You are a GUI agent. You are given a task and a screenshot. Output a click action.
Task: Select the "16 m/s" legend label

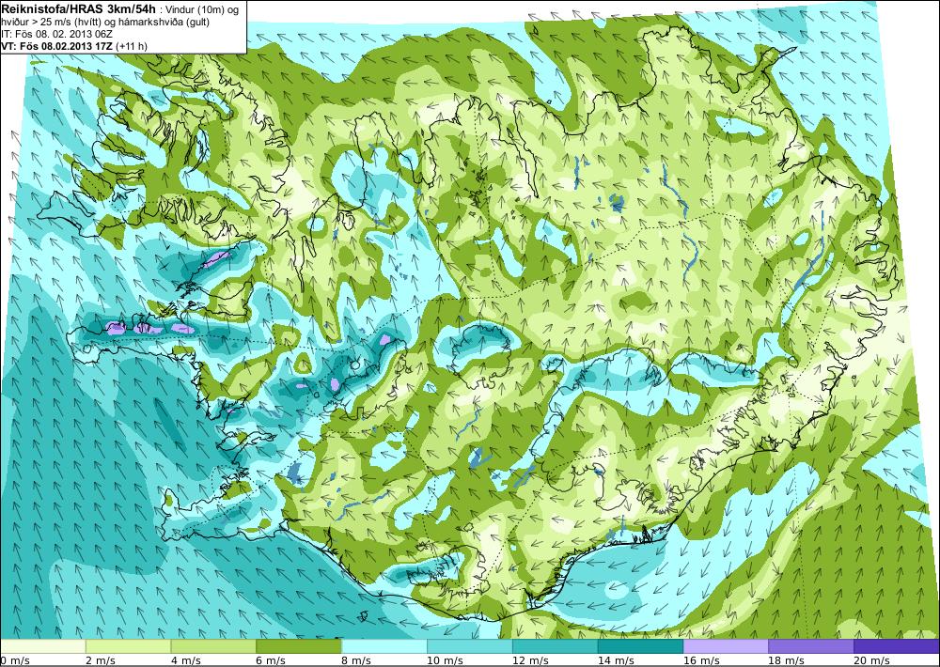[702, 660]
